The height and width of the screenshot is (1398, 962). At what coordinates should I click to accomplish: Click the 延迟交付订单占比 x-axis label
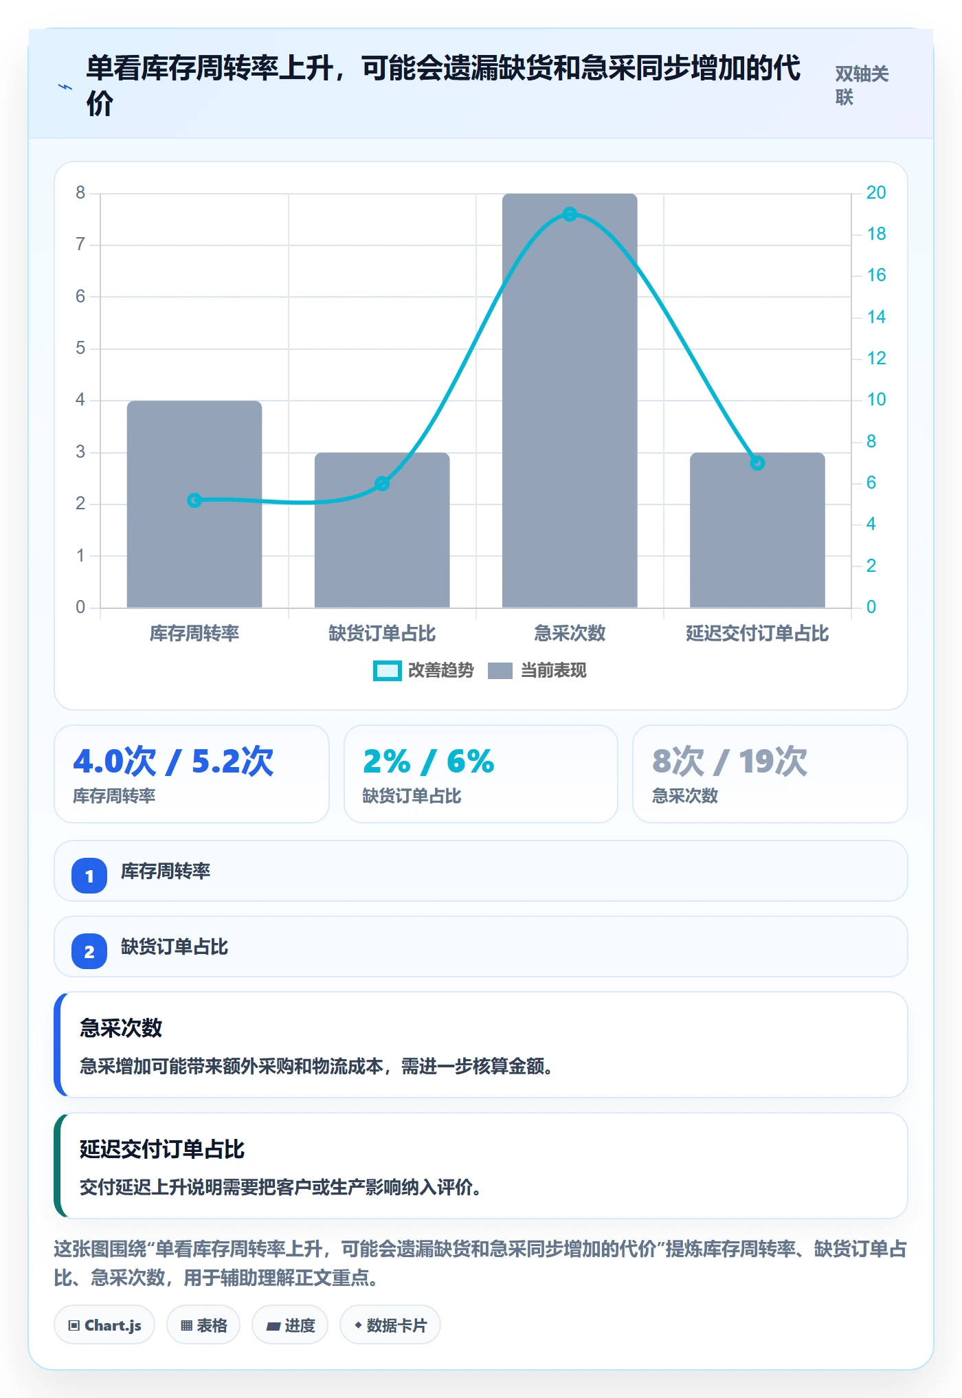pyautogui.click(x=757, y=633)
